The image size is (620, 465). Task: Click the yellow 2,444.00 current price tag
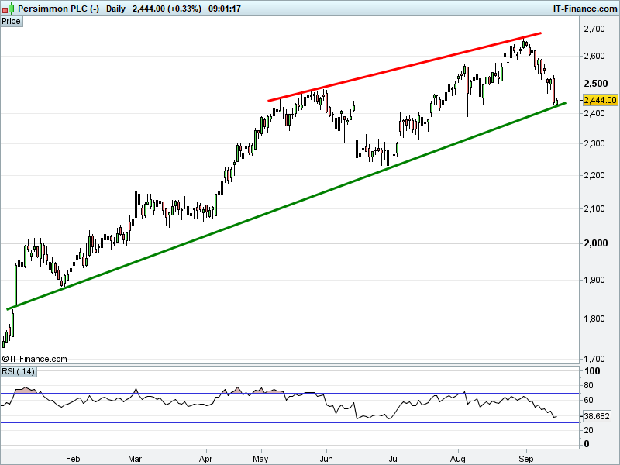[x=600, y=100]
